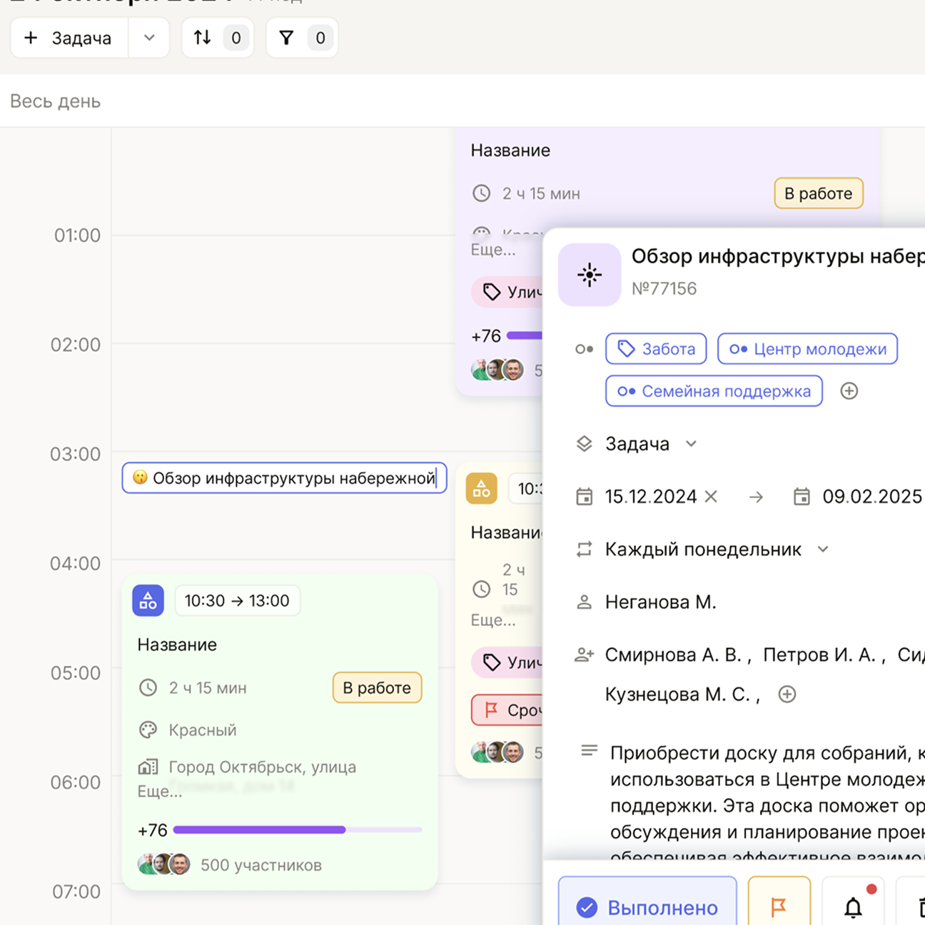Toggle the Центр молодежи tag
The height and width of the screenshot is (925, 925).
(x=807, y=349)
